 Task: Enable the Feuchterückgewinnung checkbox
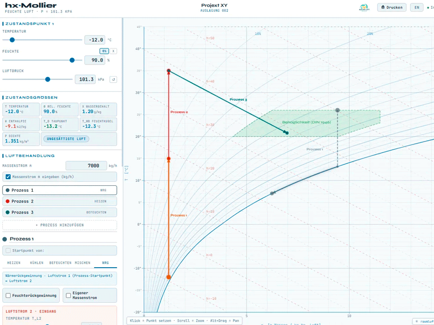click(x=8, y=296)
